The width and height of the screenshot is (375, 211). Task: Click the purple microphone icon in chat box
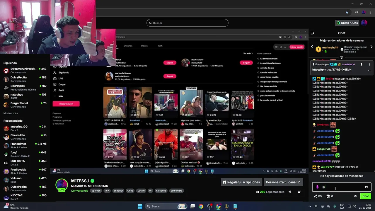tap(317, 187)
